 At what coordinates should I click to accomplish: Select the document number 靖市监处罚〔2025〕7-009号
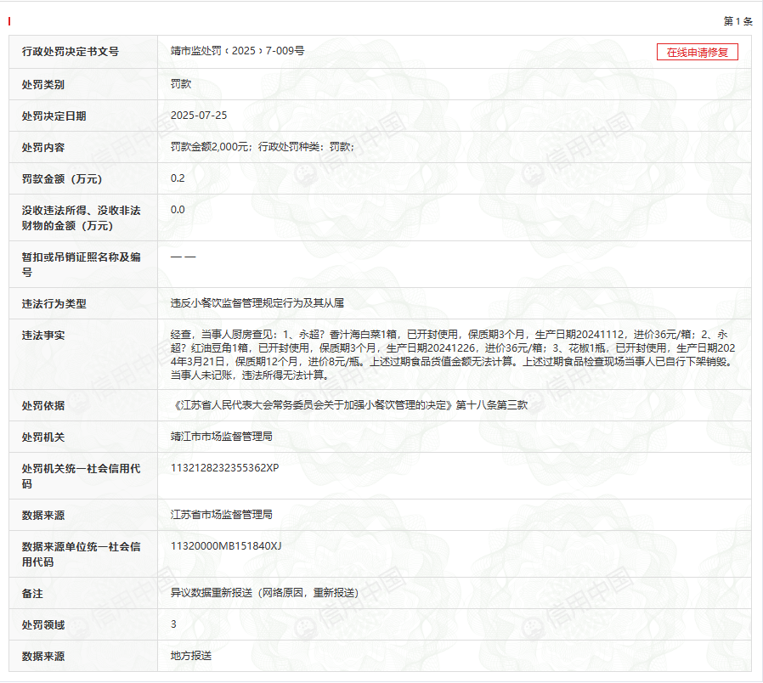pyautogui.click(x=237, y=51)
